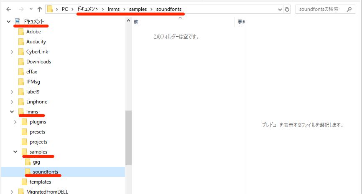
Task: Open the gig folder
Action: pos(36,162)
